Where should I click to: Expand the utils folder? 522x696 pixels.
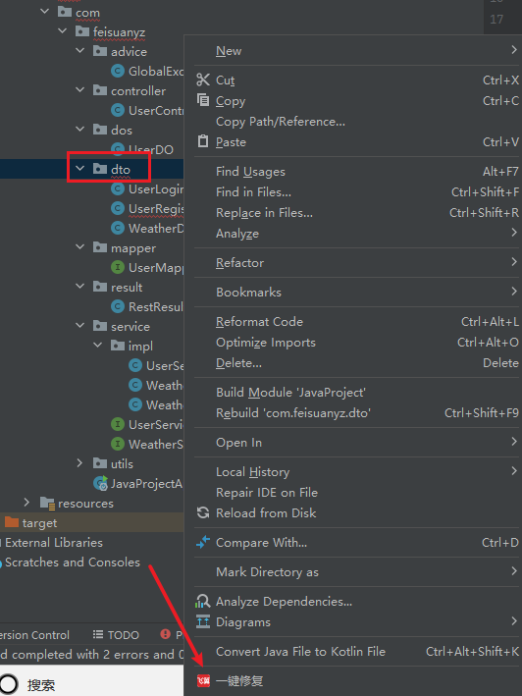pyautogui.click(x=79, y=463)
